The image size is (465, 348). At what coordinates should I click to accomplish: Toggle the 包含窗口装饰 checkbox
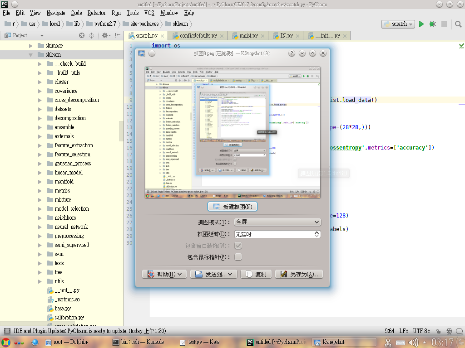[238, 246]
